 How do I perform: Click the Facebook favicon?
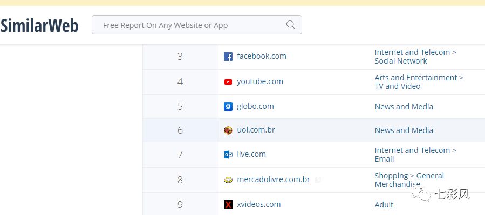[x=228, y=57]
